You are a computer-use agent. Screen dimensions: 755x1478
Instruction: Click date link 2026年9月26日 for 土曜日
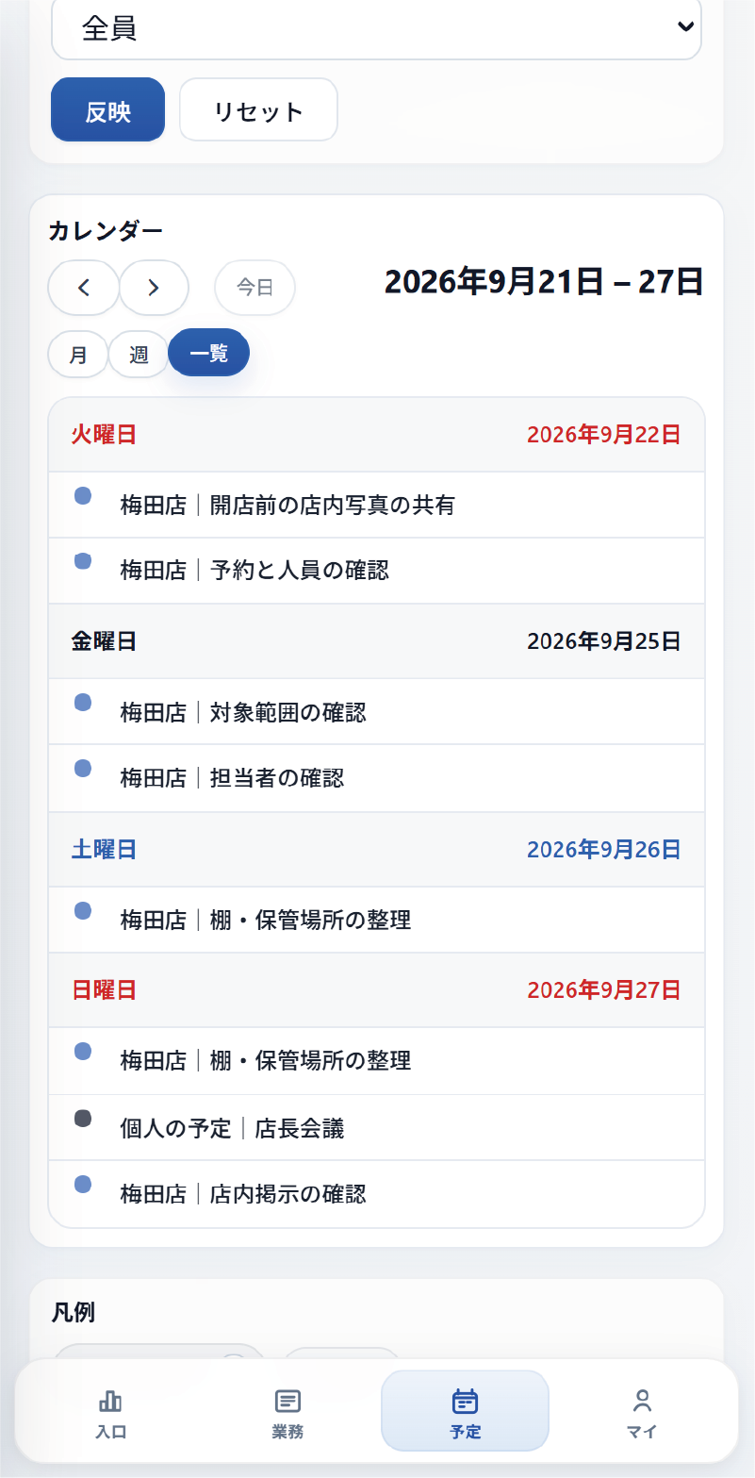pyautogui.click(x=603, y=850)
